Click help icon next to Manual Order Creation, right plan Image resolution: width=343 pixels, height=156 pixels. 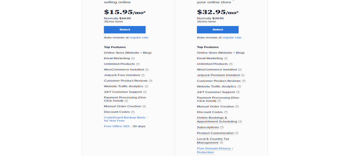[237, 106]
